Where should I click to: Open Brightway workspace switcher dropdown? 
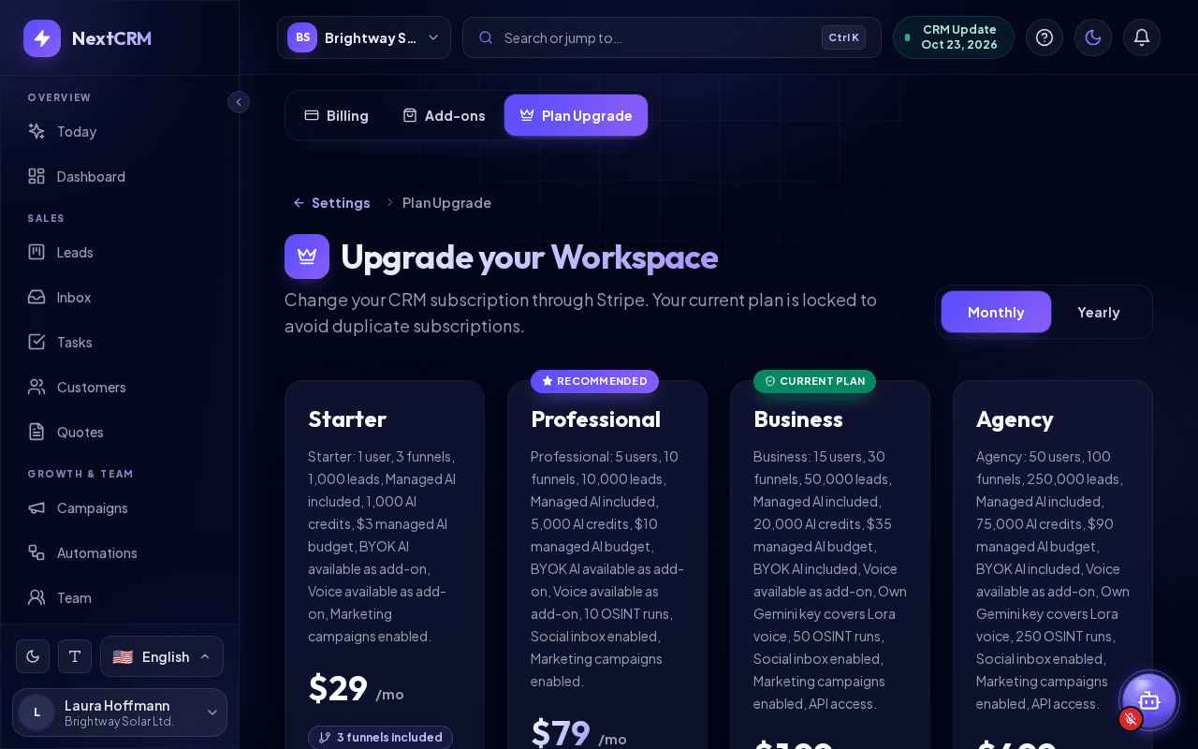tap(364, 37)
